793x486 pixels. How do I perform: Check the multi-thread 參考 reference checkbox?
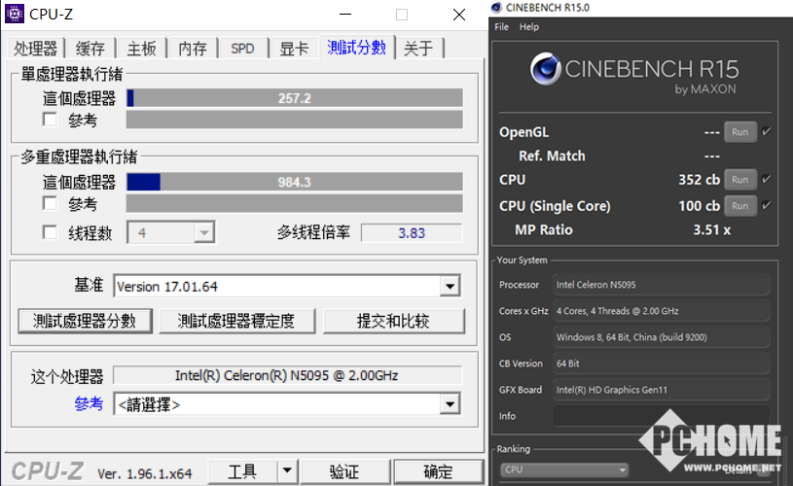coord(50,204)
